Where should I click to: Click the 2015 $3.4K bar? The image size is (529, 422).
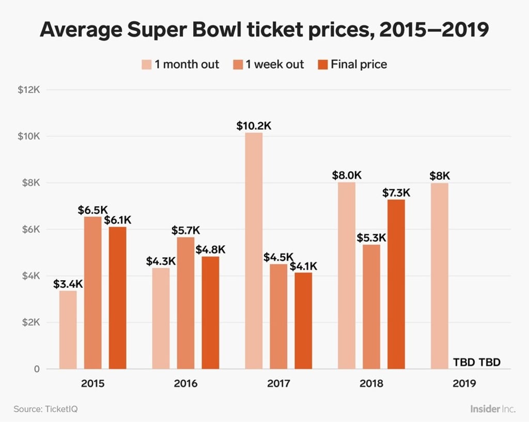(68, 330)
